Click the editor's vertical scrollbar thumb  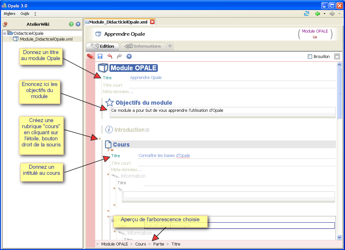339,93
